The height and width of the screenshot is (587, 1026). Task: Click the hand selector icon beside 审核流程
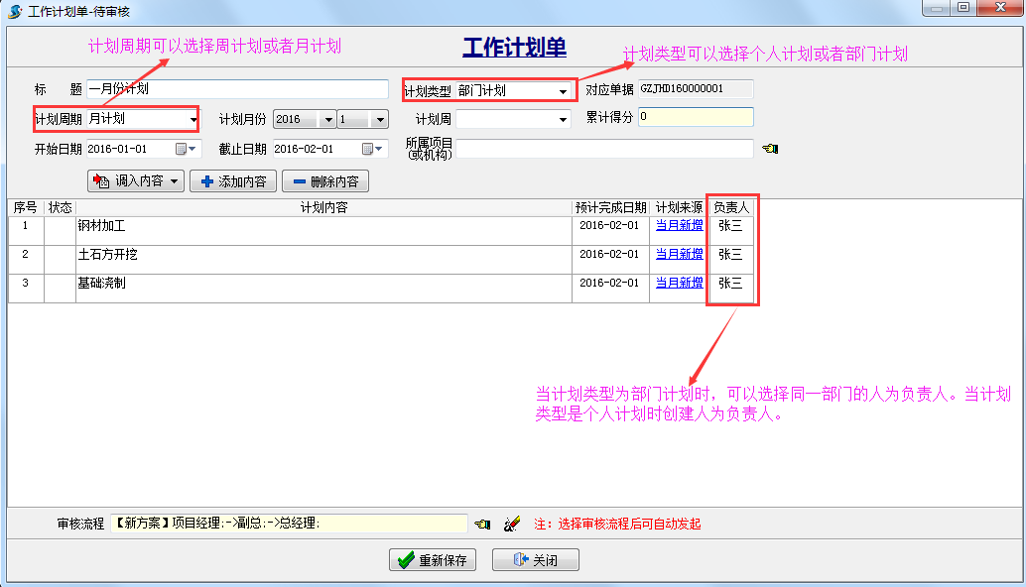click(x=484, y=523)
